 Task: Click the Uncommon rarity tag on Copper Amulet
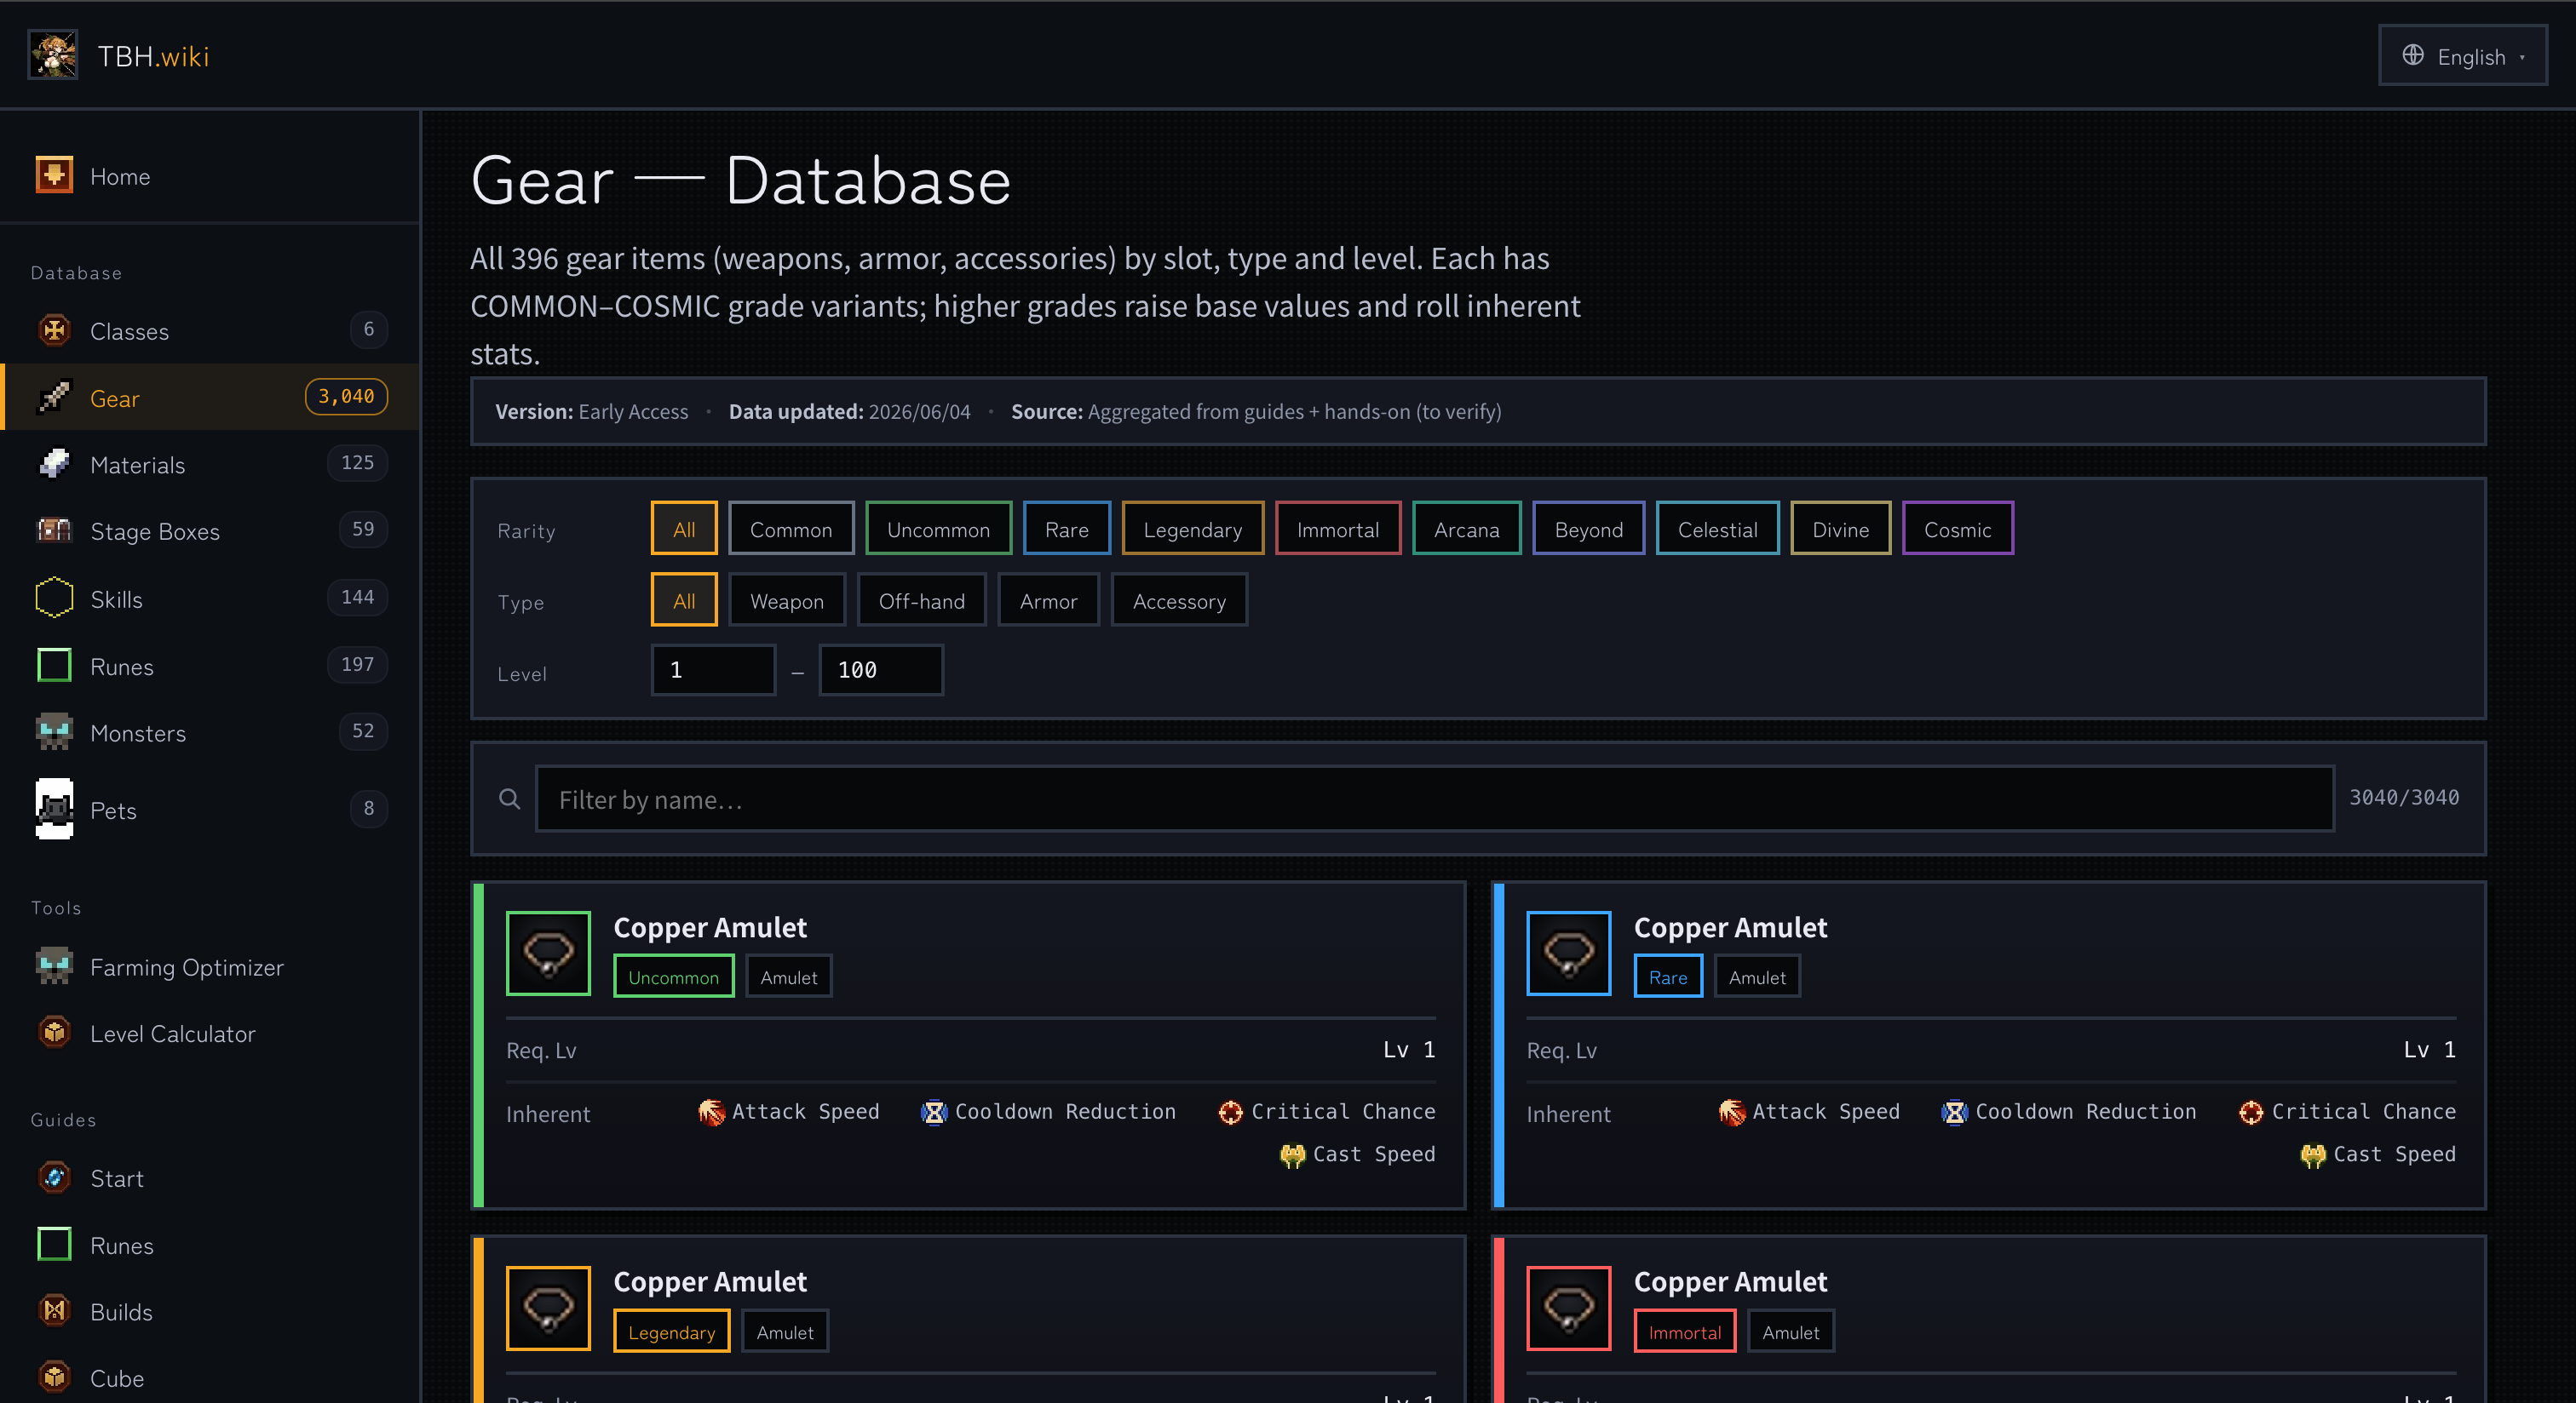673,976
